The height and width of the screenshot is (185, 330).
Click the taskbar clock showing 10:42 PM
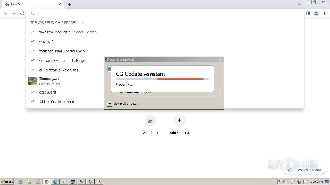click(317, 182)
